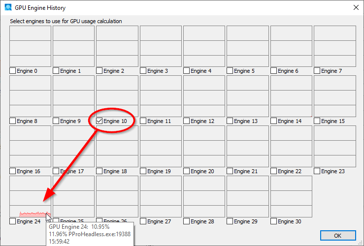Confirm selection with OK button
The height and width of the screenshot is (246, 364).
338,236
